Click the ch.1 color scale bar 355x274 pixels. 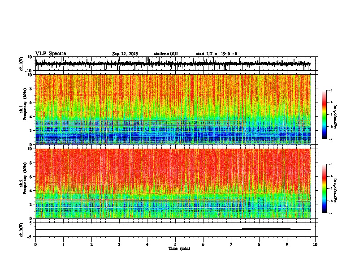(x=325, y=115)
